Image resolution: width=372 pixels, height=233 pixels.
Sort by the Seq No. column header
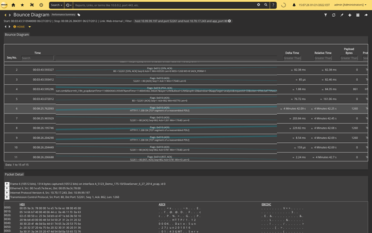12,57
